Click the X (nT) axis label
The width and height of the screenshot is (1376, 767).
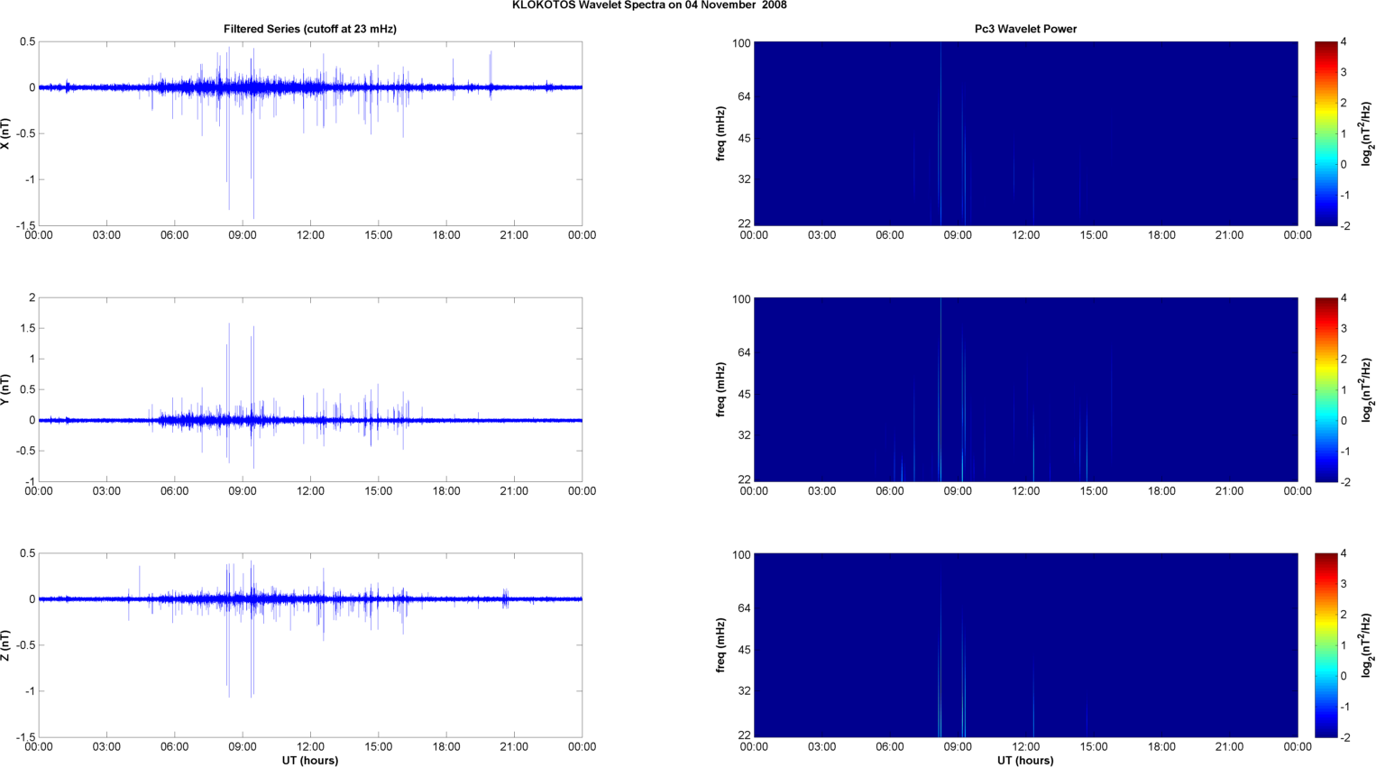[5, 133]
